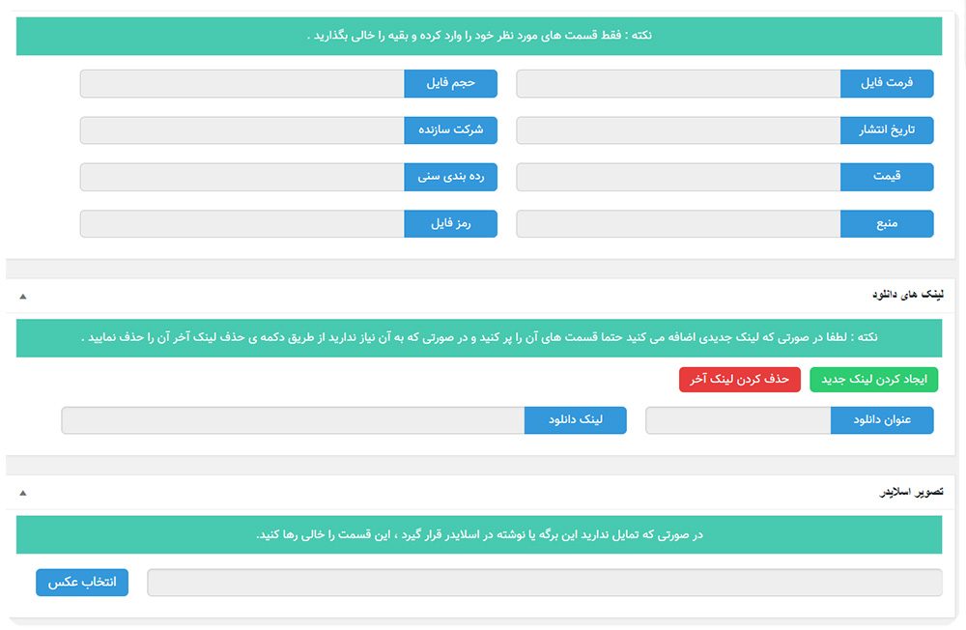Viewport: 966px width, 630px height.
Task: Focus the لینک دانلود URL field
Action: tap(293, 420)
